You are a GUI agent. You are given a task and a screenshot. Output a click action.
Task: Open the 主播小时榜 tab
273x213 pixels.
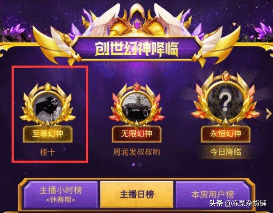[x=60, y=195]
